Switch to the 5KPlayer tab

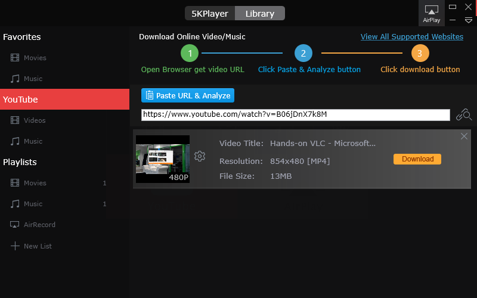[x=210, y=13]
